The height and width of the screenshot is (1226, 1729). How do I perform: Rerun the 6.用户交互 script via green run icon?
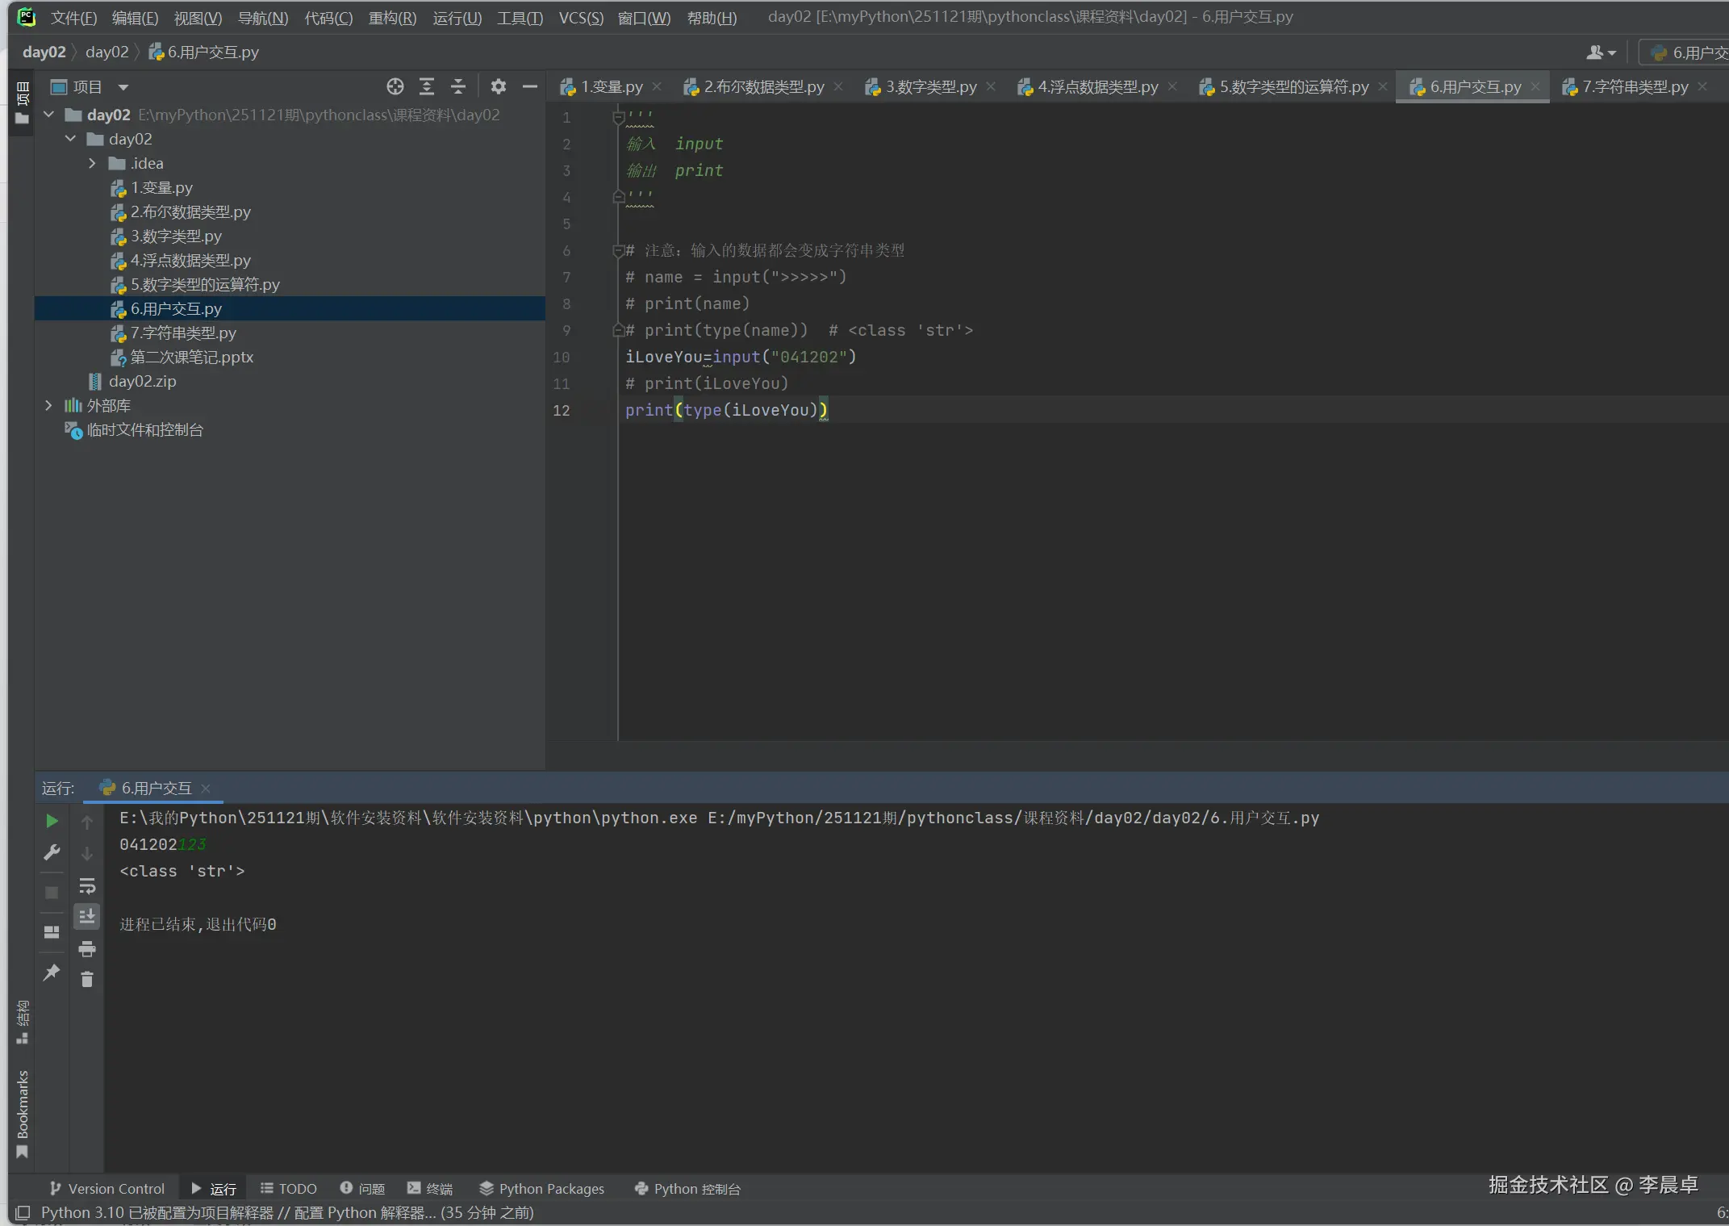coord(52,821)
